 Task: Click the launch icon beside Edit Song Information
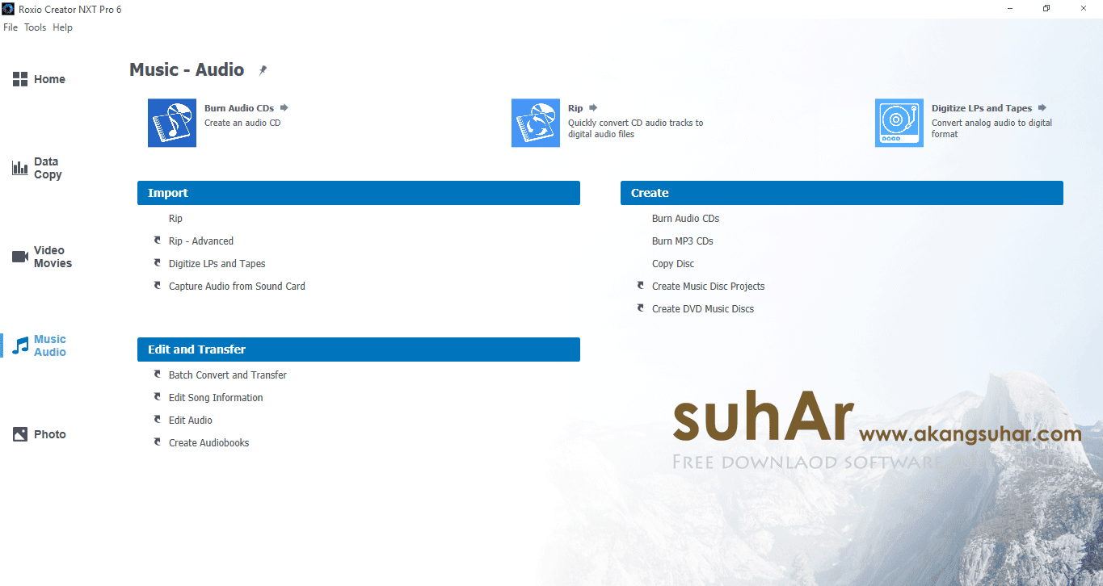(158, 397)
